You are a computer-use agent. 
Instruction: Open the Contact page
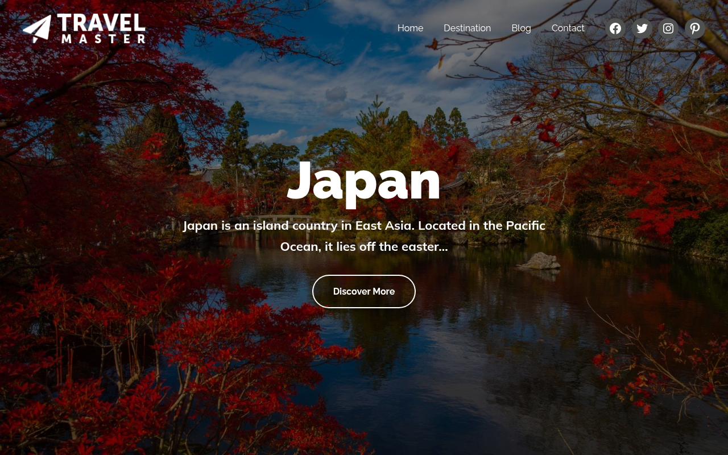tap(568, 28)
